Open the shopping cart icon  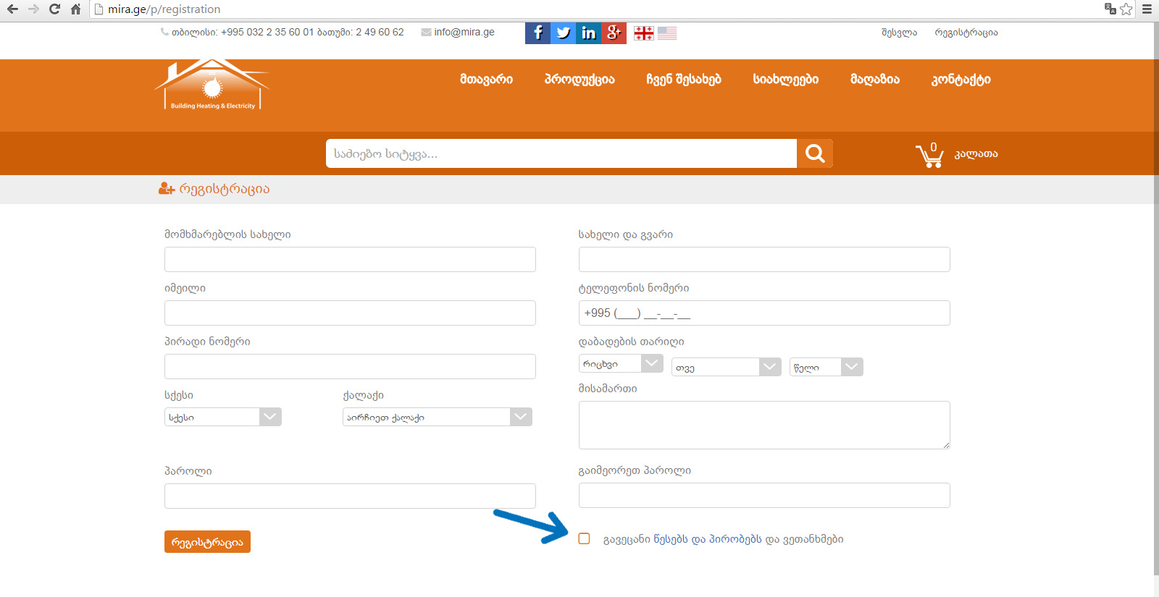[929, 155]
